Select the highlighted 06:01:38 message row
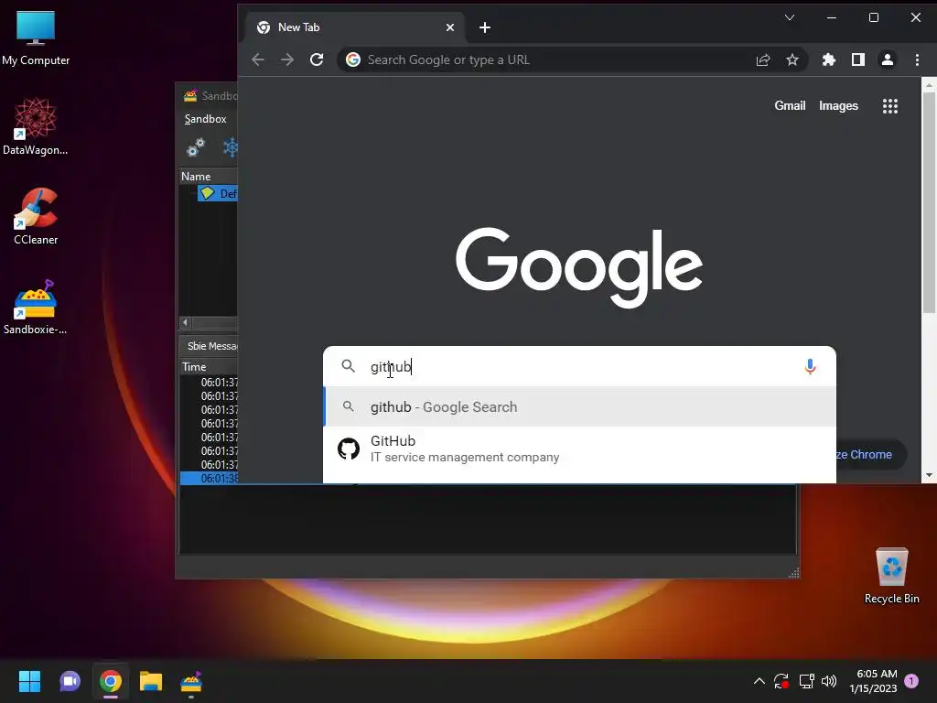937x703 pixels. pos(210,478)
